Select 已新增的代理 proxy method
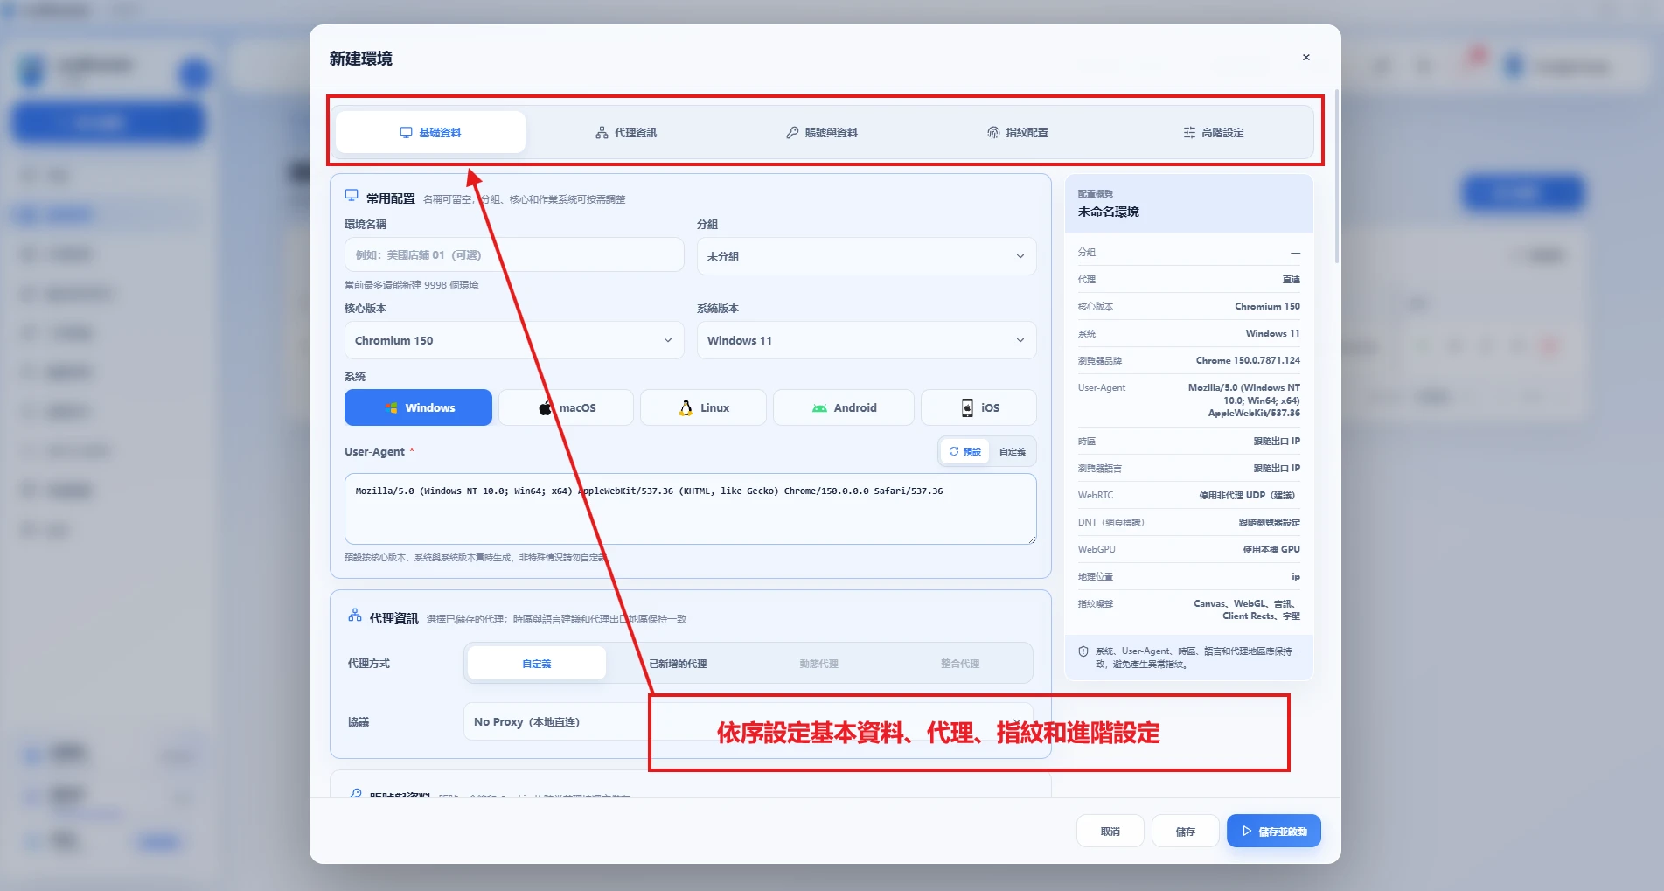 (678, 664)
